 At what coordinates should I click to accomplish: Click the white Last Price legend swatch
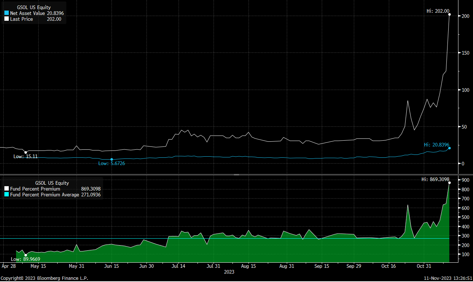pyautogui.click(x=7, y=19)
